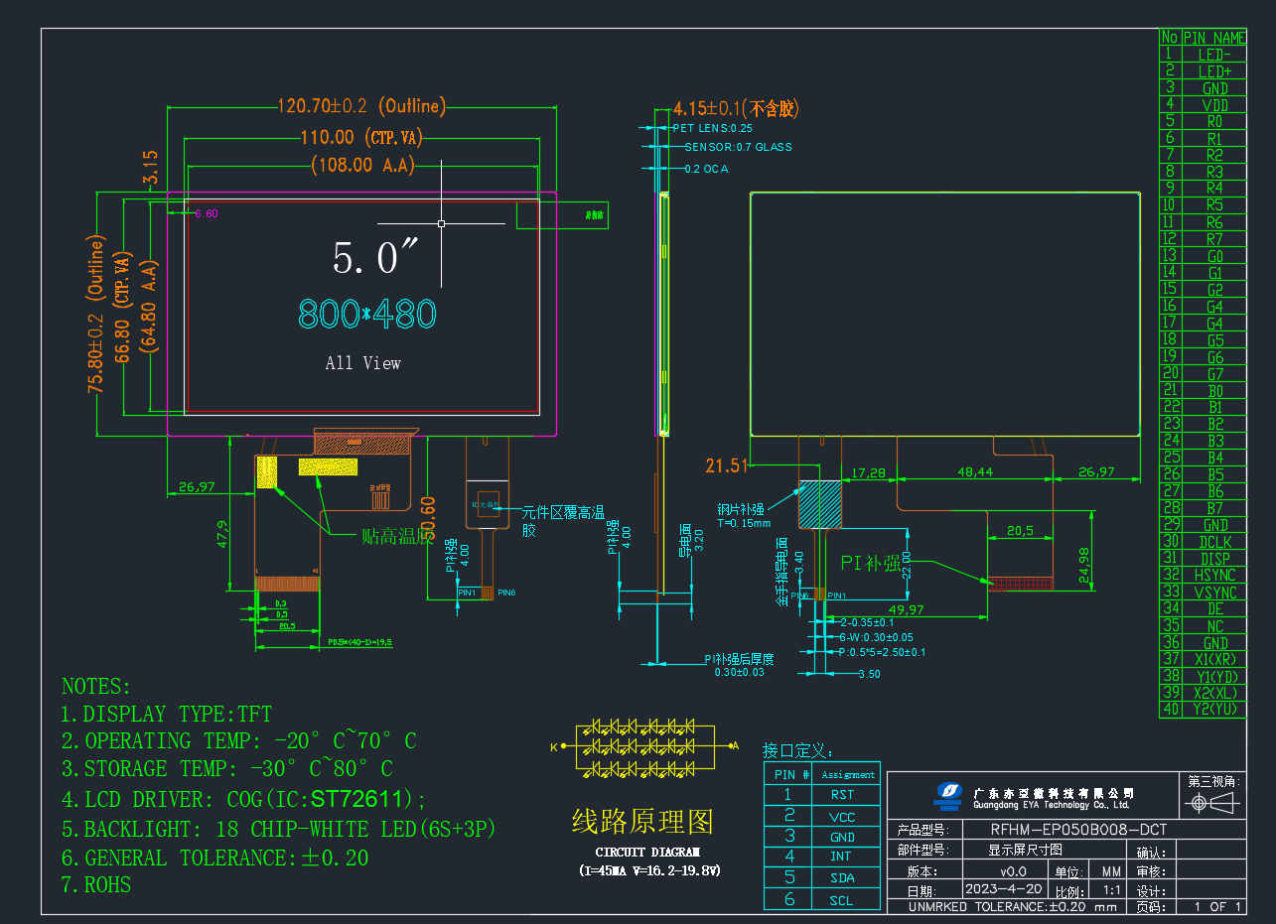The image size is (1276, 924).
Task: Click the "Y2(YU)" pin name cell
Action: (1214, 710)
